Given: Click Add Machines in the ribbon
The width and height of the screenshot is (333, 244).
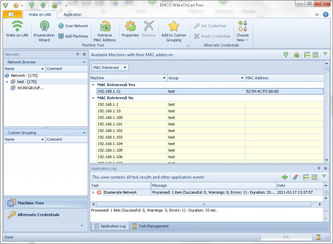Looking at the screenshot, I should pos(73,36).
